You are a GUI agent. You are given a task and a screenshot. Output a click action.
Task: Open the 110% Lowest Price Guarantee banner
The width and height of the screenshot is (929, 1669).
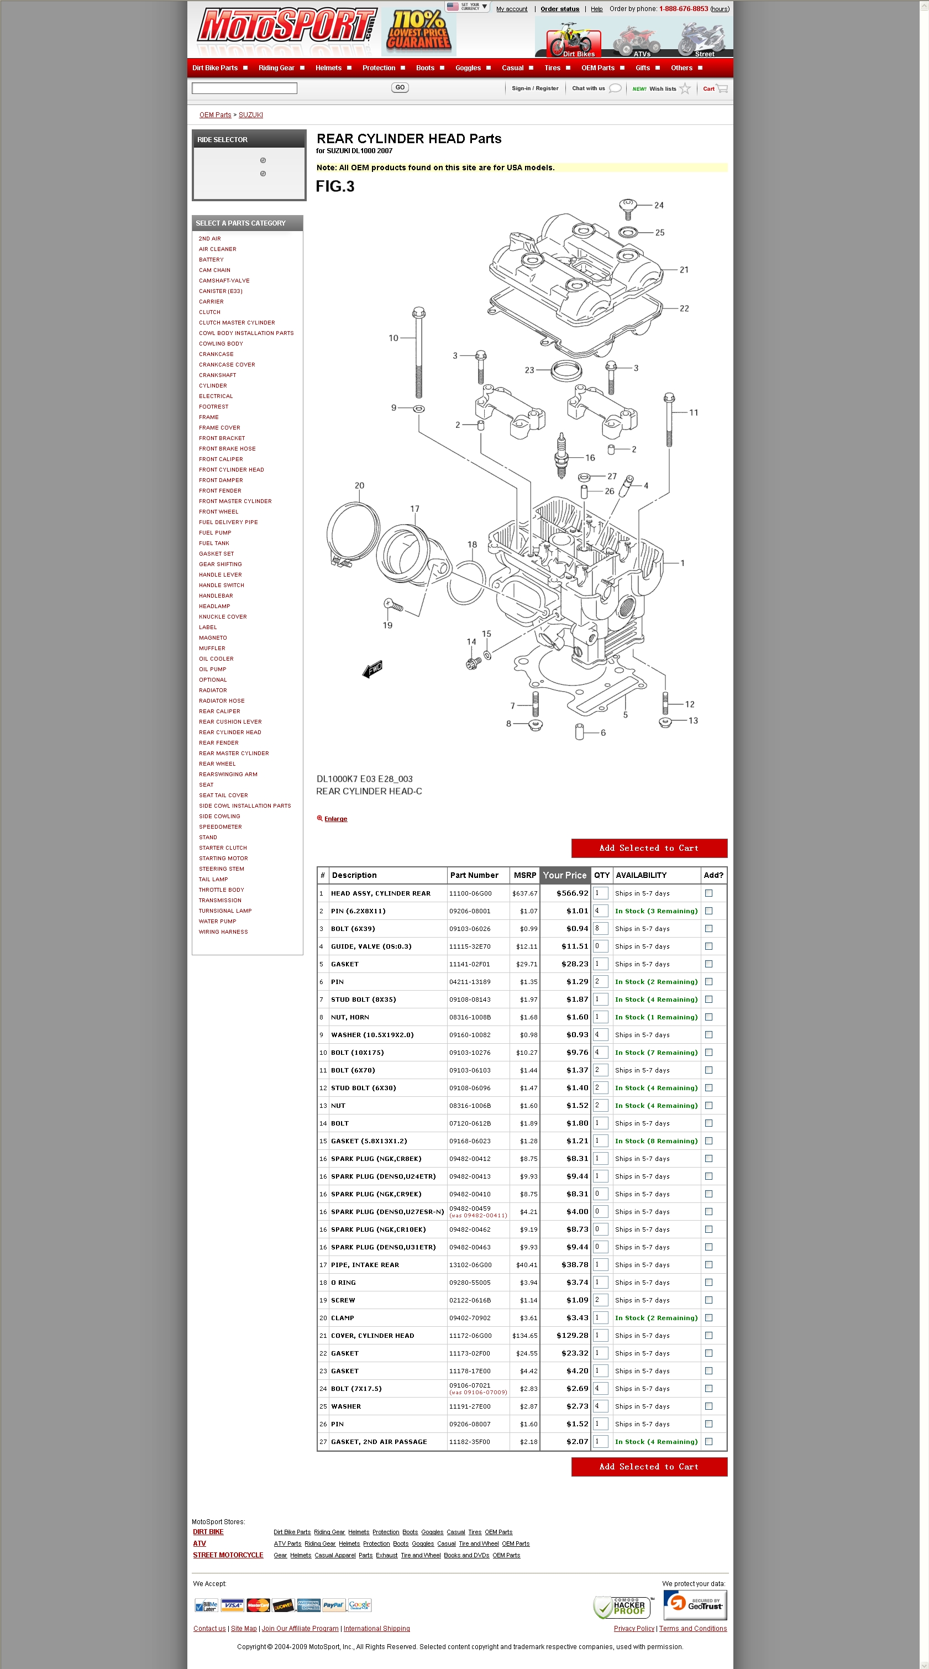418,31
